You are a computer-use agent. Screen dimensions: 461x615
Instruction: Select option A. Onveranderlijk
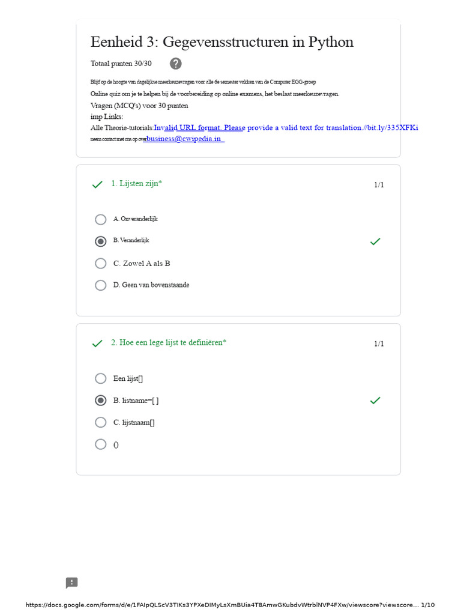[101, 220]
